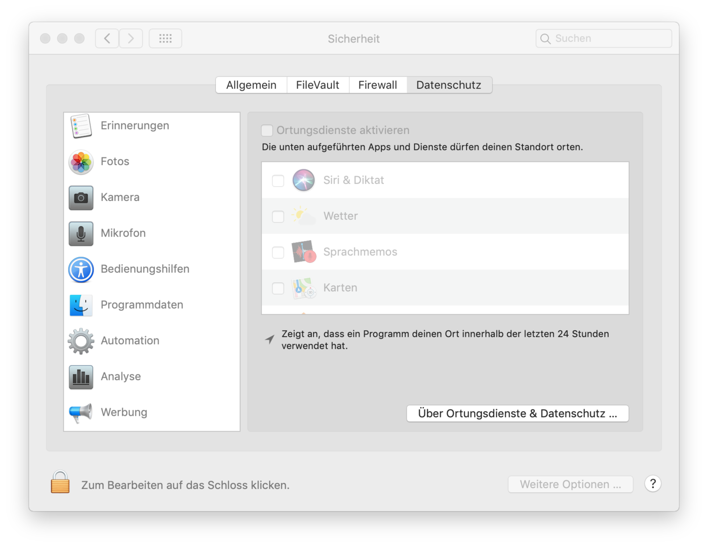Image resolution: width=708 pixels, height=547 pixels.
Task: Toggle the Karten location checkbox
Action: pos(278,288)
